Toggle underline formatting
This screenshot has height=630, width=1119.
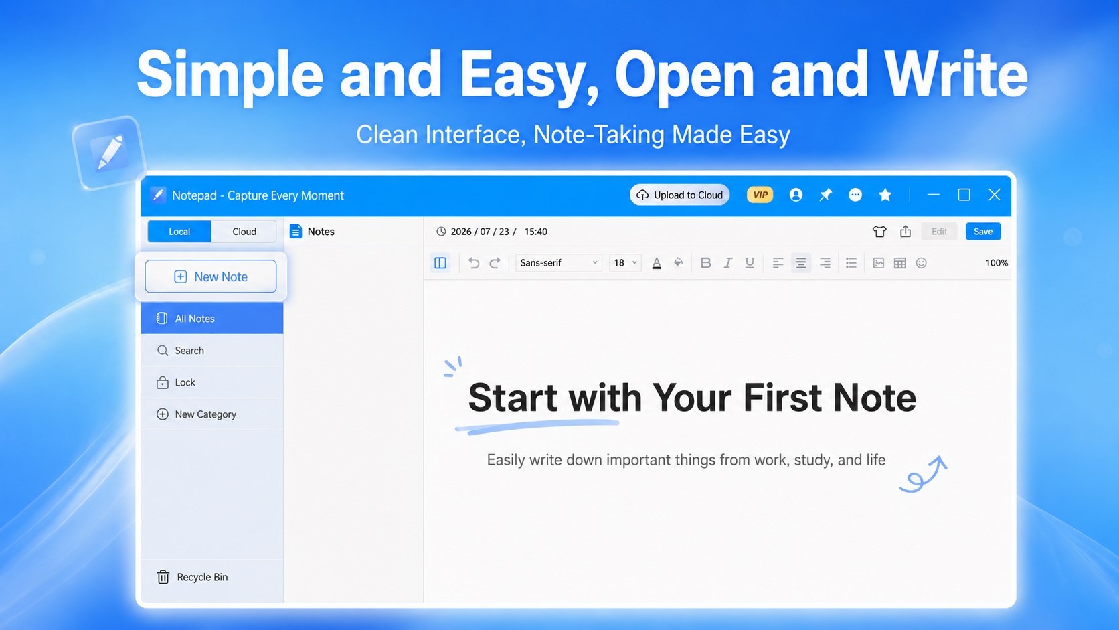tap(750, 263)
